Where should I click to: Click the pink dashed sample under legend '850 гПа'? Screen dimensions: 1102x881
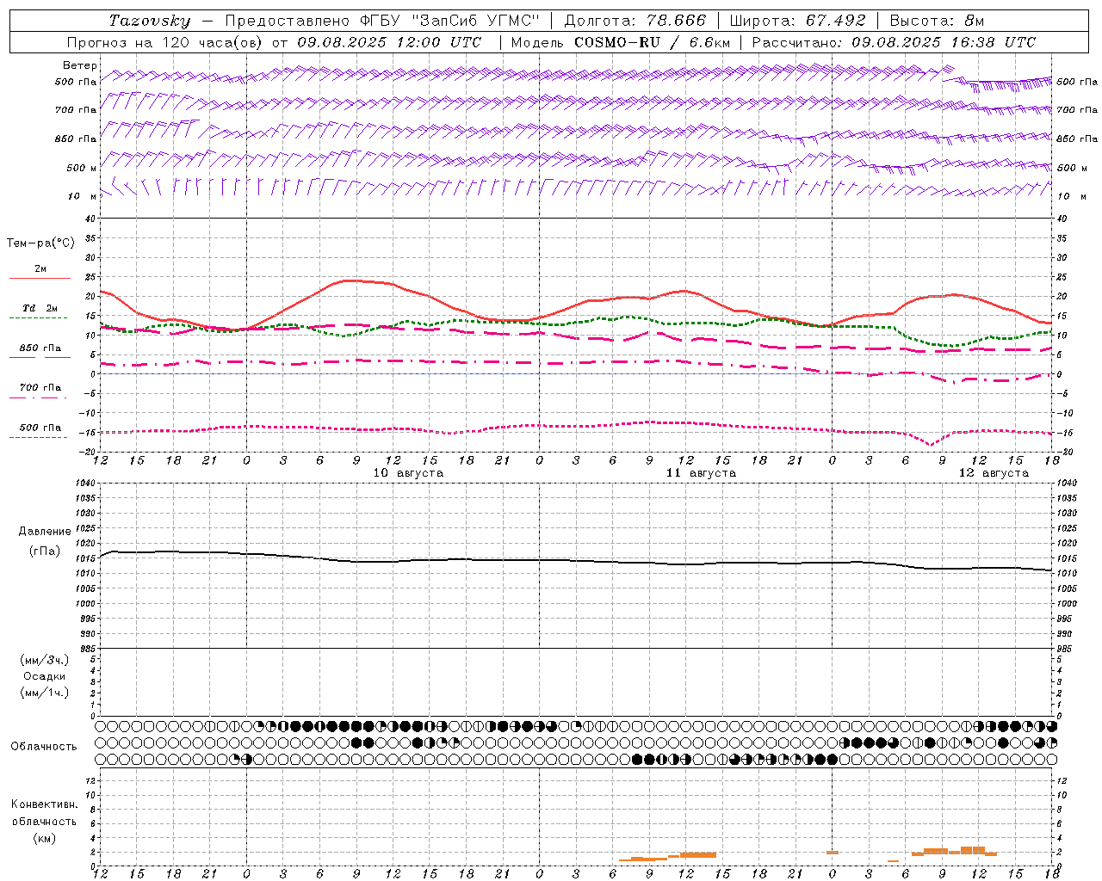[x=40, y=357]
